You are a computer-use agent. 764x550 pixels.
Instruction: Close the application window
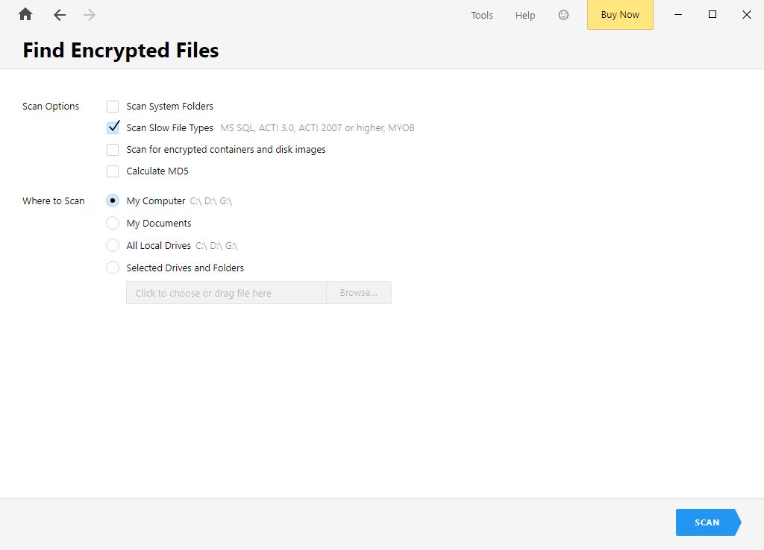[x=746, y=15]
